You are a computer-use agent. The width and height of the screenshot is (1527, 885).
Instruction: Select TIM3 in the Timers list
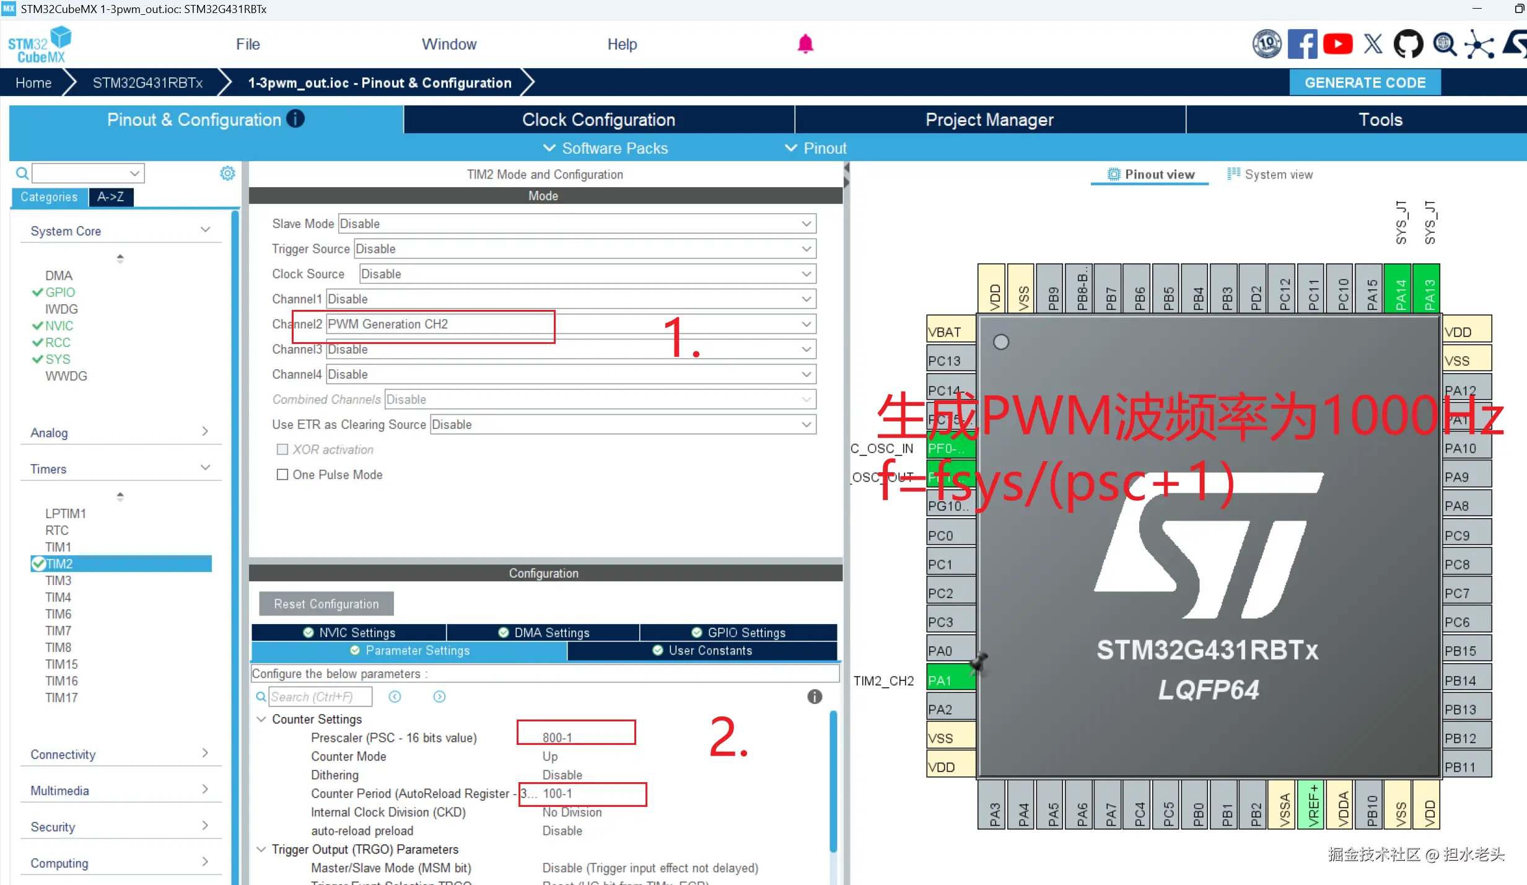pyautogui.click(x=58, y=580)
